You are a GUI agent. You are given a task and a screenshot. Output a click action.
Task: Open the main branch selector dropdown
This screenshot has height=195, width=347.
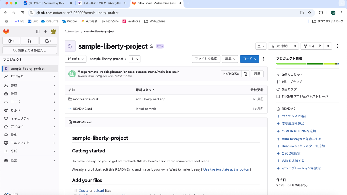76,59
